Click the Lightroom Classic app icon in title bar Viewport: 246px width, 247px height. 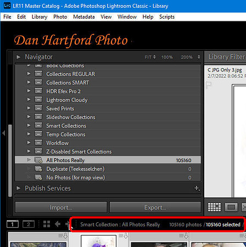(7, 5)
